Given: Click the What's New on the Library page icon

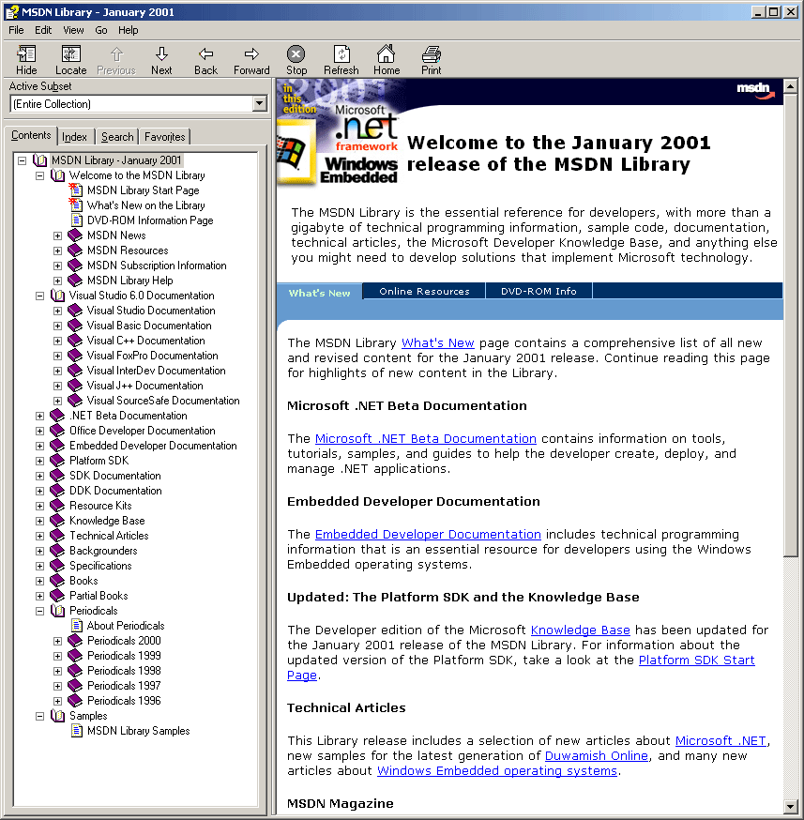Looking at the screenshot, I should tap(76, 205).
